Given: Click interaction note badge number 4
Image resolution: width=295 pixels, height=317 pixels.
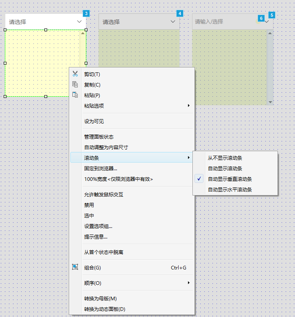Looking at the screenshot, I should click(x=180, y=13).
